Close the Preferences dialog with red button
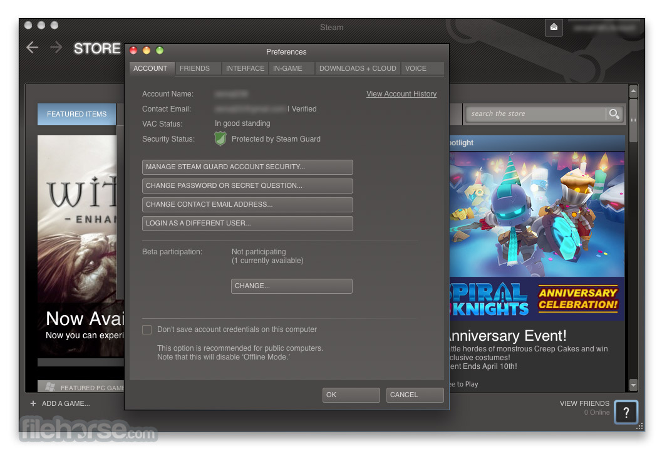The image size is (672, 461). click(133, 51)
